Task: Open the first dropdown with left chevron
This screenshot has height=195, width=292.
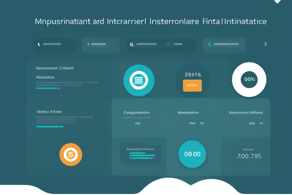Action: (55, 45)
